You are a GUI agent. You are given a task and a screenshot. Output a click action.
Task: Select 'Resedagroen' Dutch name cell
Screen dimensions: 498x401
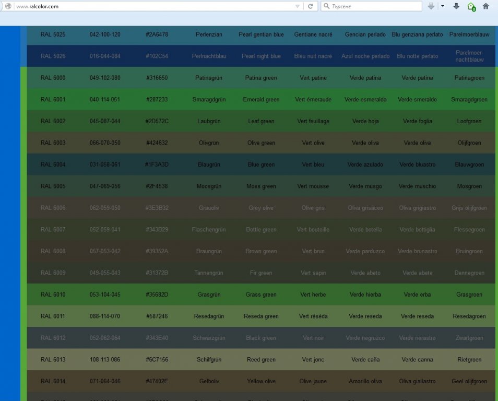click(x=469, y=316)
